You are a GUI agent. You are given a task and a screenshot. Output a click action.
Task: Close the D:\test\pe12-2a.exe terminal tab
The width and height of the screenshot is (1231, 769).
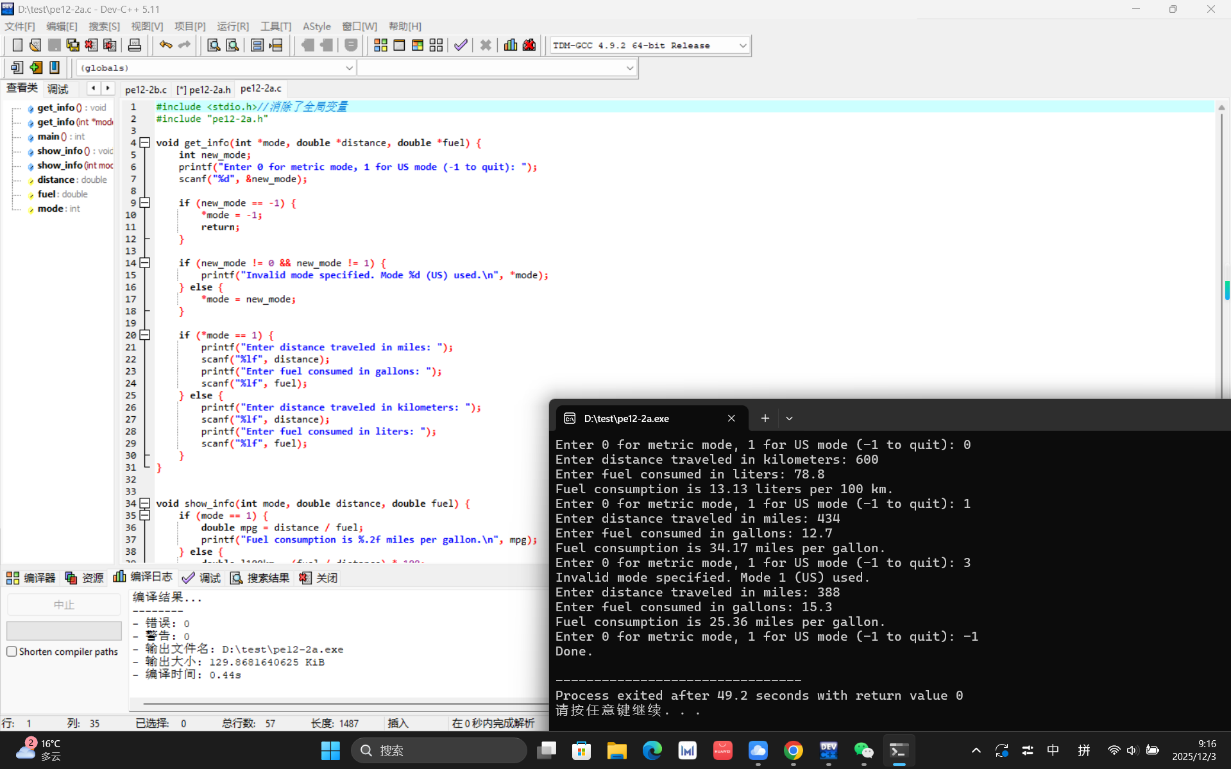click(x=731, y=418)
